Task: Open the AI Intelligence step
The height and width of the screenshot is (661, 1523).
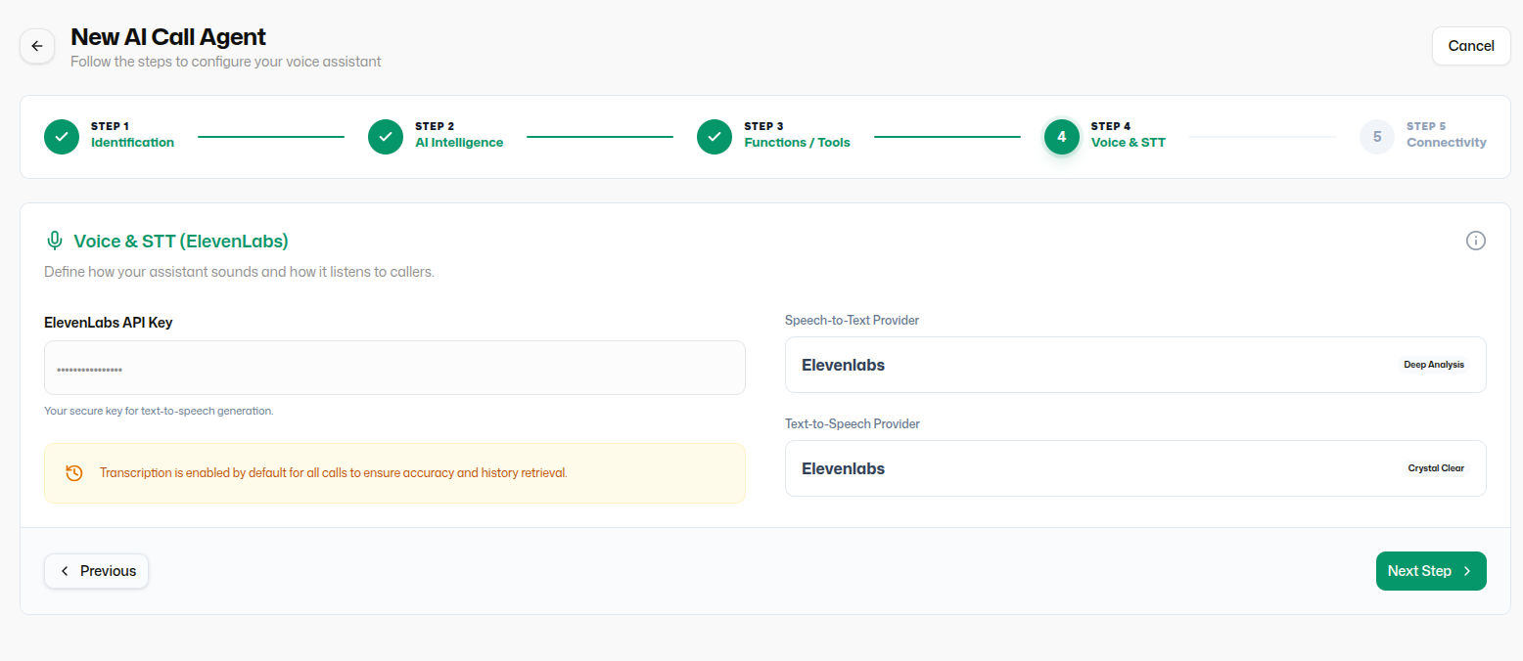Action: click(459, 143)
